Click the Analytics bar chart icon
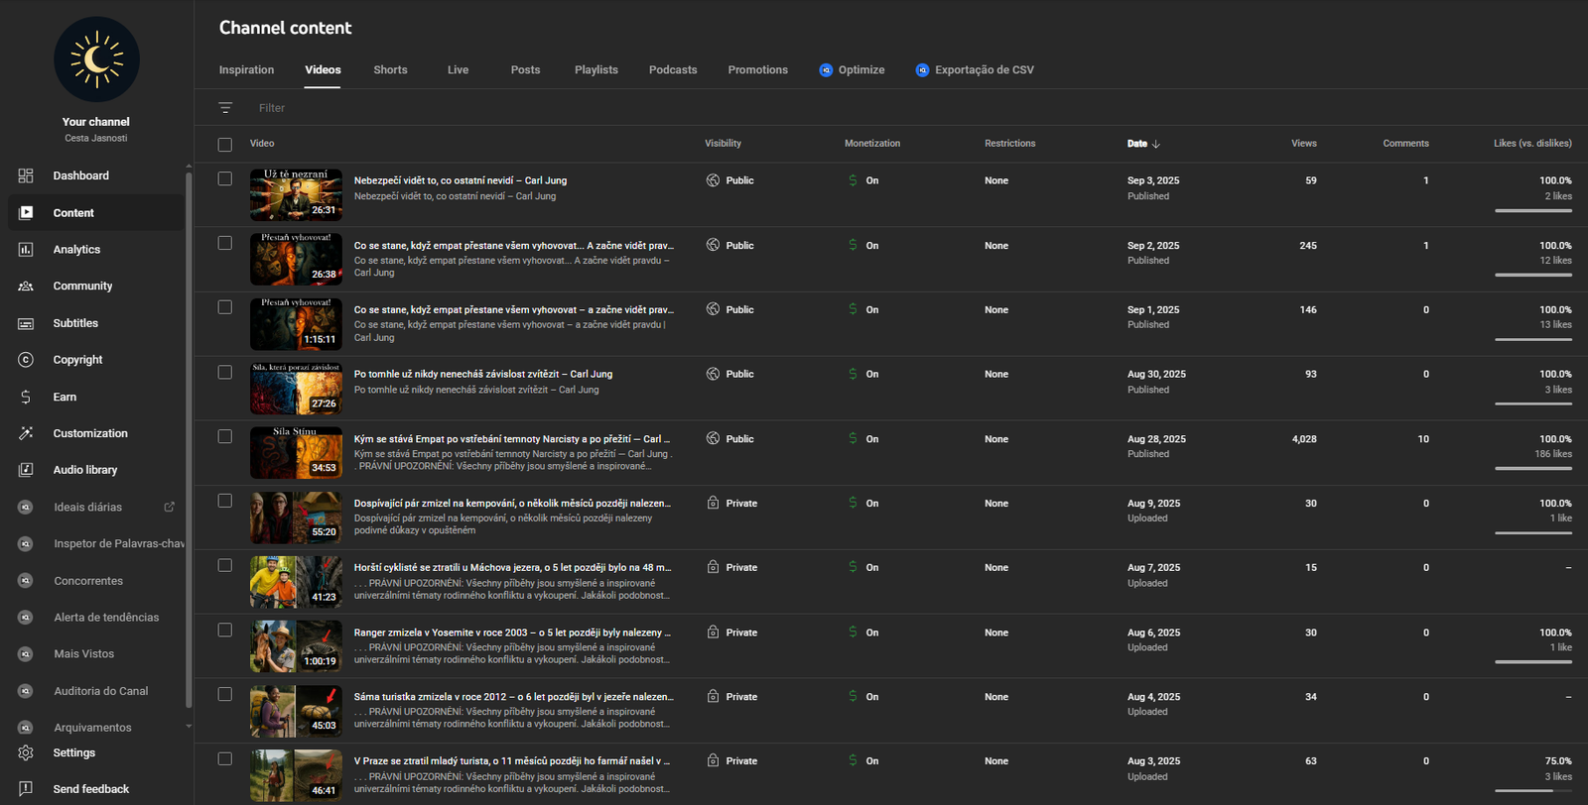This screenshot has height=805, width=1588. point(26,250)
